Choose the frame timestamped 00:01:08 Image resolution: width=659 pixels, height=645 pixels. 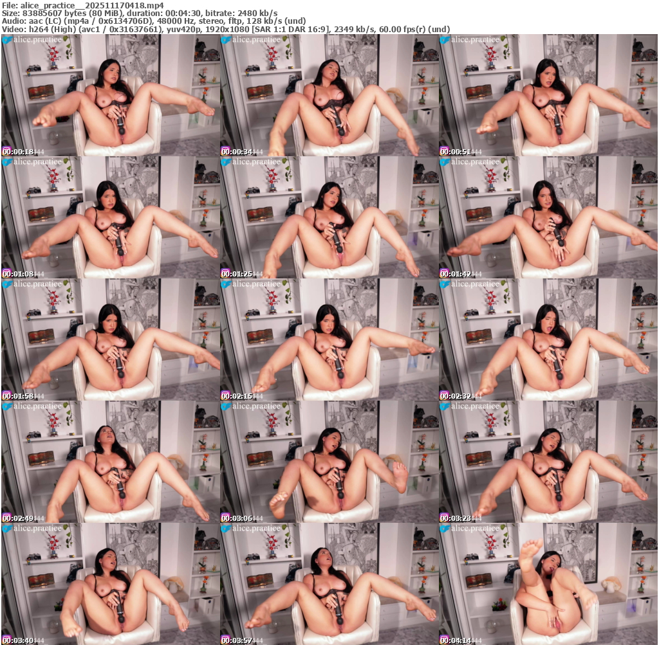coord(110,217)
